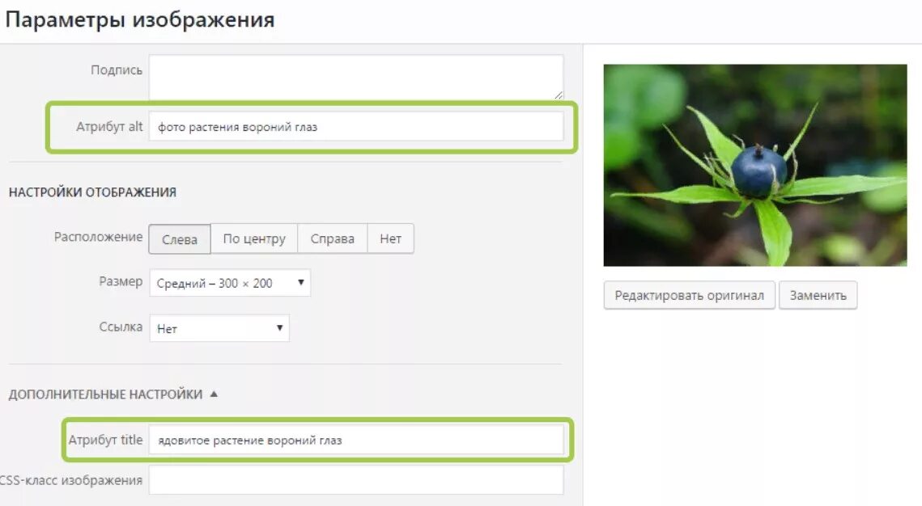Viewport: 922px width, 506px height.
Task: Choose Нет alignment option
Action: 390,239
